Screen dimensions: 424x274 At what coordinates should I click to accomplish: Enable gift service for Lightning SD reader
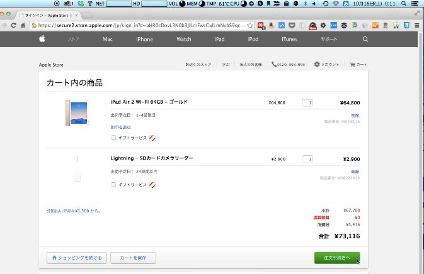[x=113, y=185]
